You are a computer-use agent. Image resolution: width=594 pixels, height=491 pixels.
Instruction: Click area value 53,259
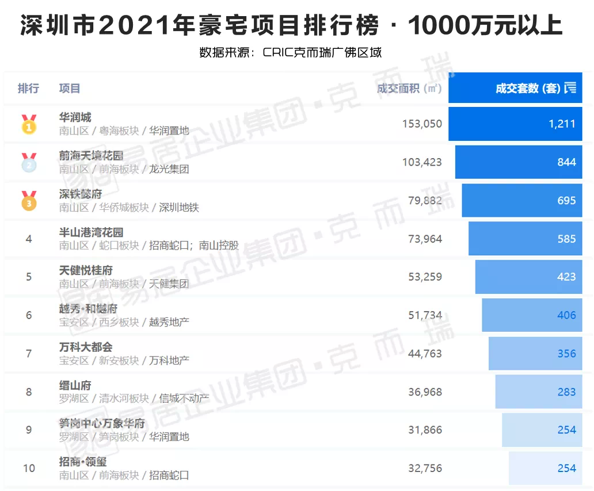[x=425, y=277]
